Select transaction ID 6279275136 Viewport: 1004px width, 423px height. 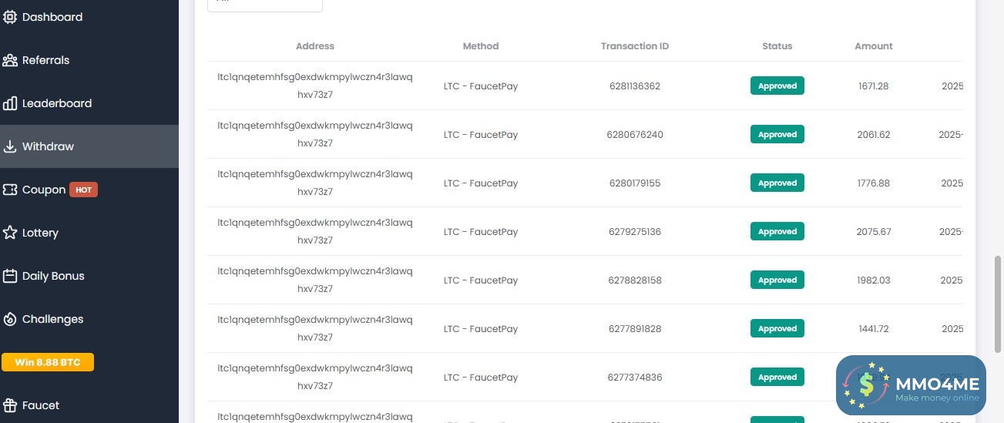(634, 232)
